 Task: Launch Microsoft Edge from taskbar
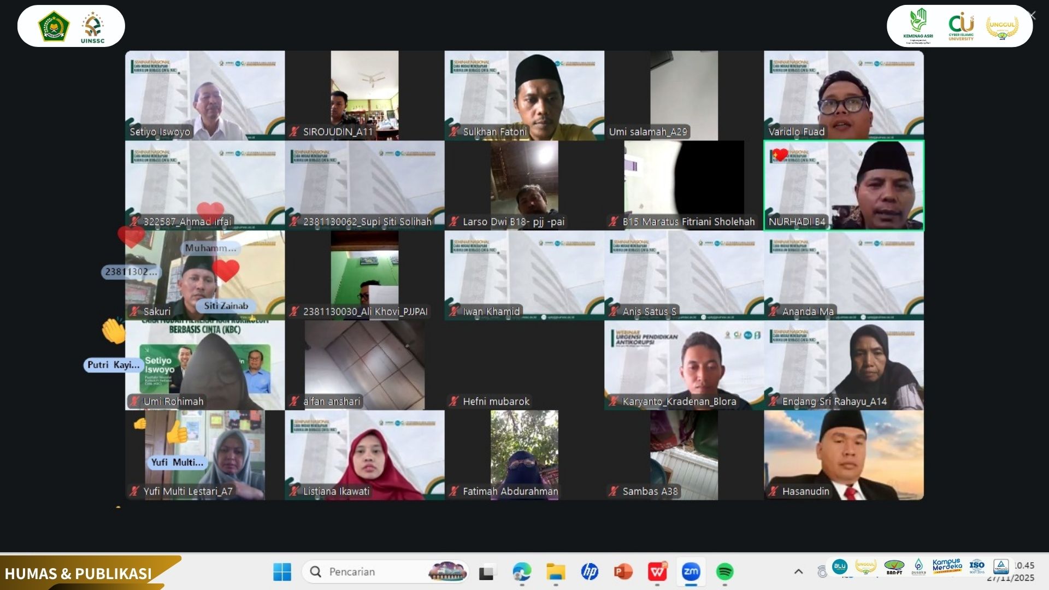[521, 572]
